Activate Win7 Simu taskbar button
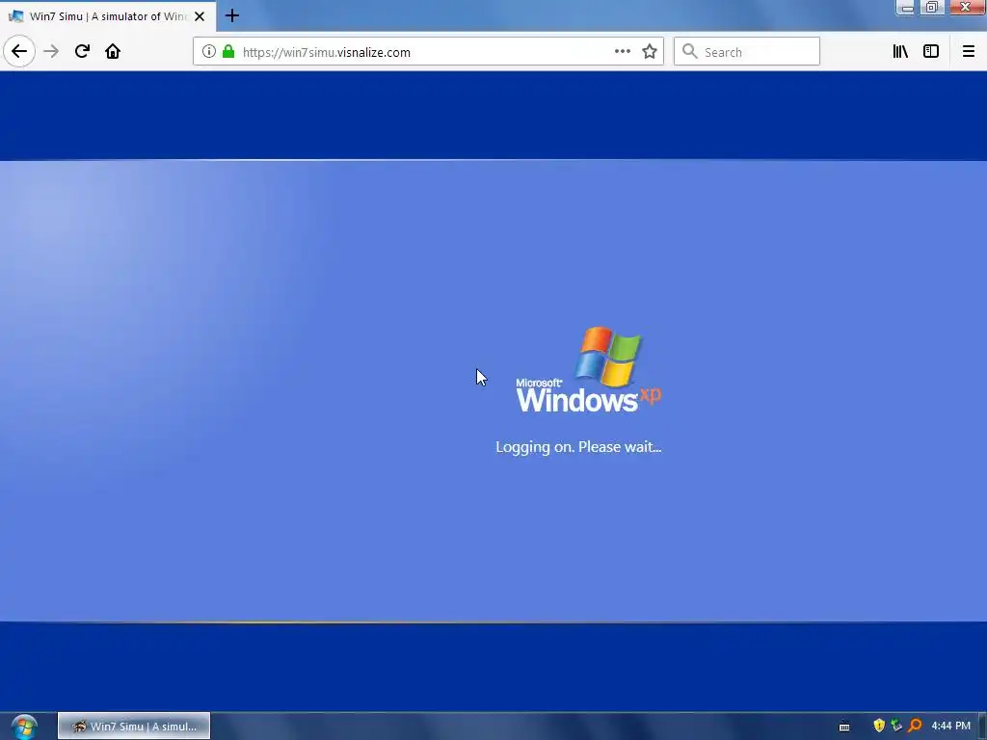 point(134,727)
